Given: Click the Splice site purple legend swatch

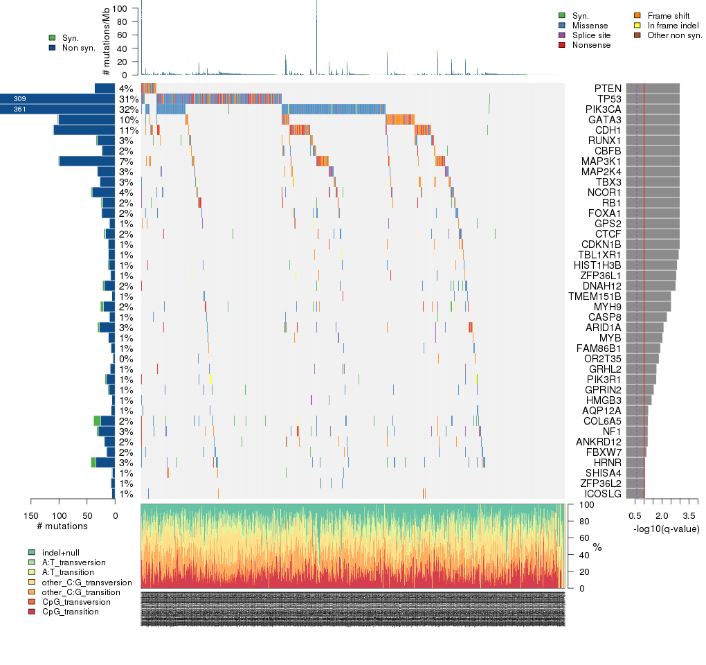Looking at the screenshot, I should tap(561, 35).
